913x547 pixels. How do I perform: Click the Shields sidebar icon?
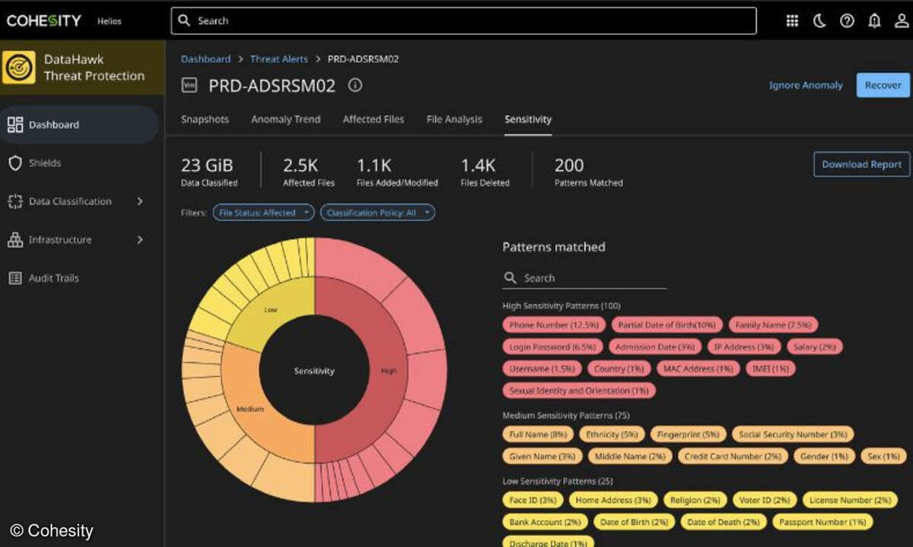pyautogui.click(x=15, y=163)
